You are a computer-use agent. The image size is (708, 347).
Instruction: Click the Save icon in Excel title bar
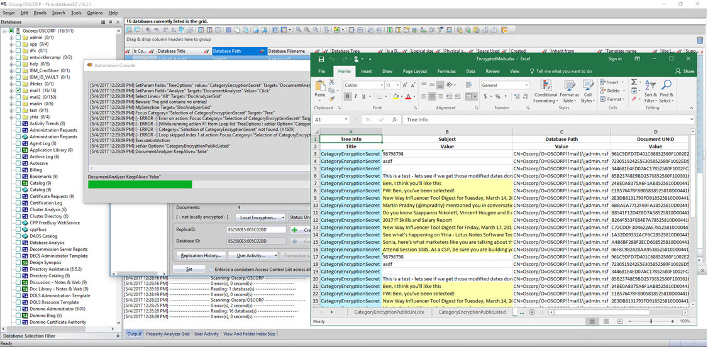[x=321, y=59]
